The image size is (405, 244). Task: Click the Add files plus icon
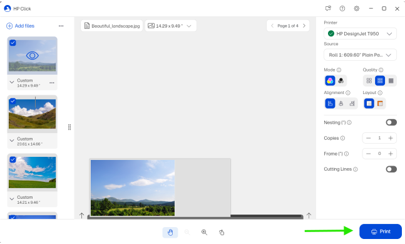9,26
